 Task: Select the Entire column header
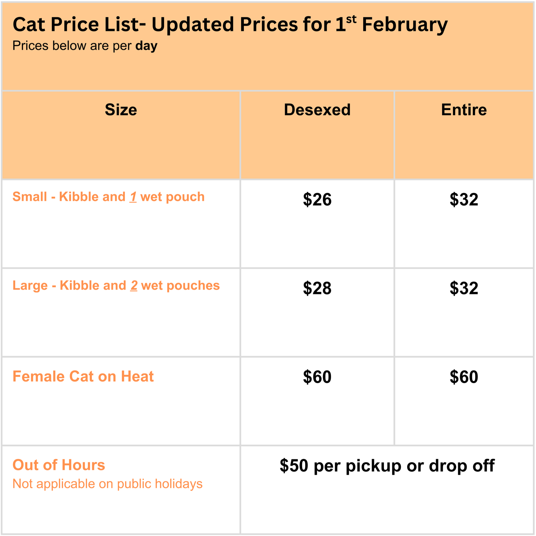pos(464,110)
